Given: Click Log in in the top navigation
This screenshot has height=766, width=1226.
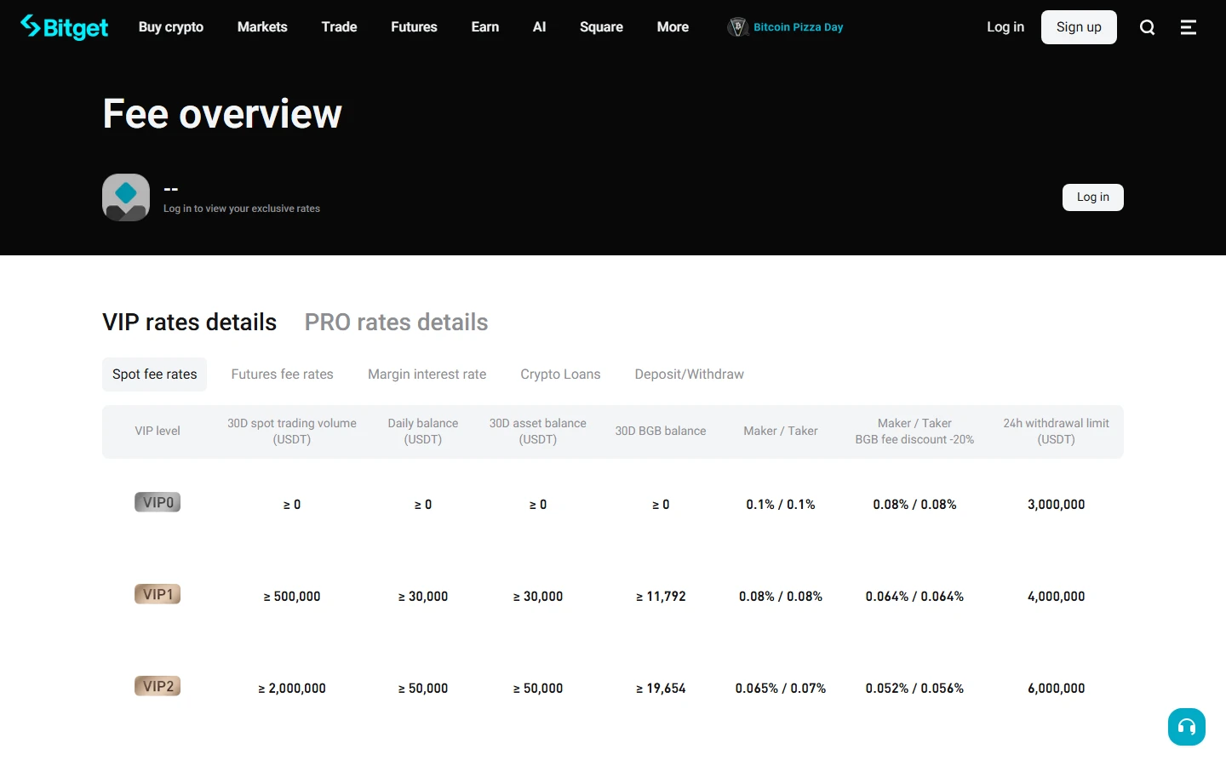Looking at the screenshot, I should (x=1005, y=27).
